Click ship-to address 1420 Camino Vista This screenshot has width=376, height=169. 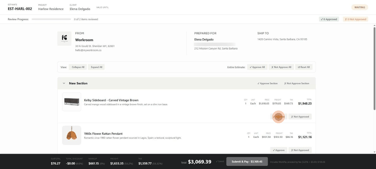(x=282, y=39)
